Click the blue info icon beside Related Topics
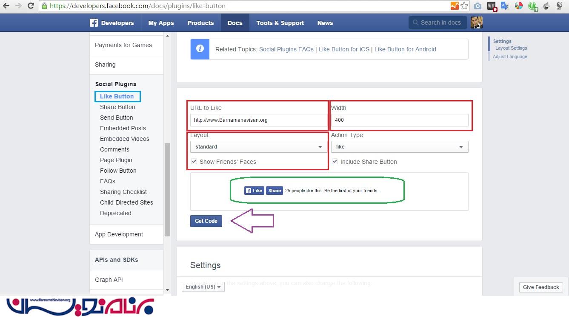 (200, 49)
